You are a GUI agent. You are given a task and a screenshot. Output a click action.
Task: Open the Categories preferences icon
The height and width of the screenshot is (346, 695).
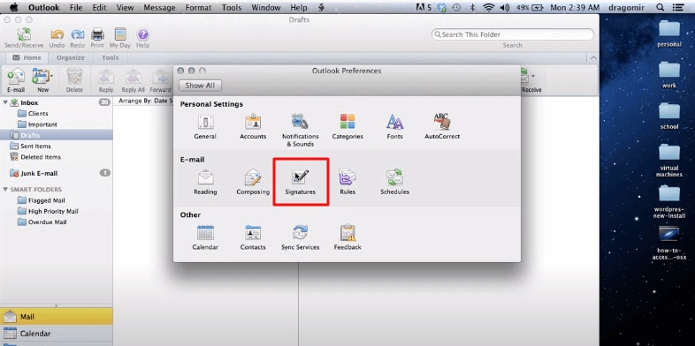pos(347,127)
